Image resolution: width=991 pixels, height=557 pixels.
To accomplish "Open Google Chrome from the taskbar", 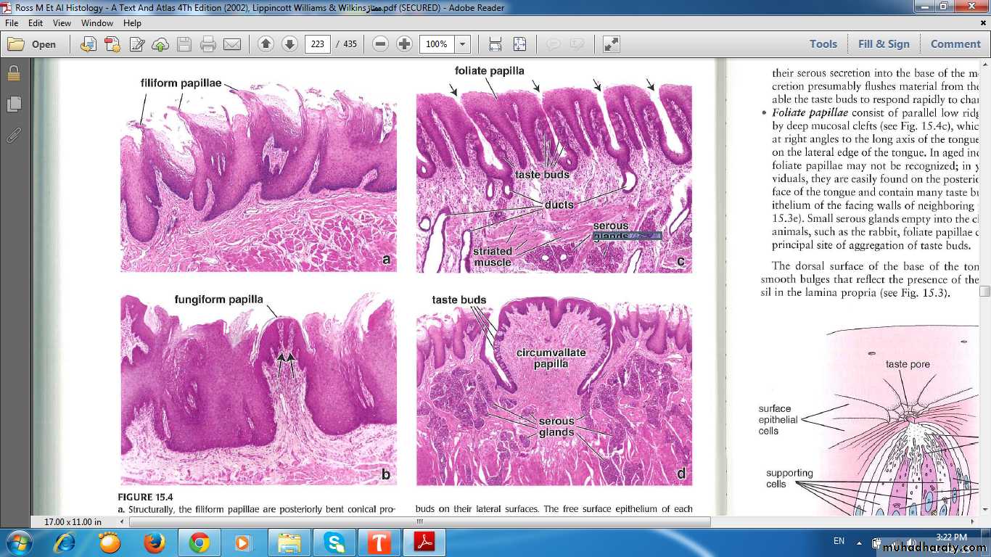I will click(x=199, y=542).
